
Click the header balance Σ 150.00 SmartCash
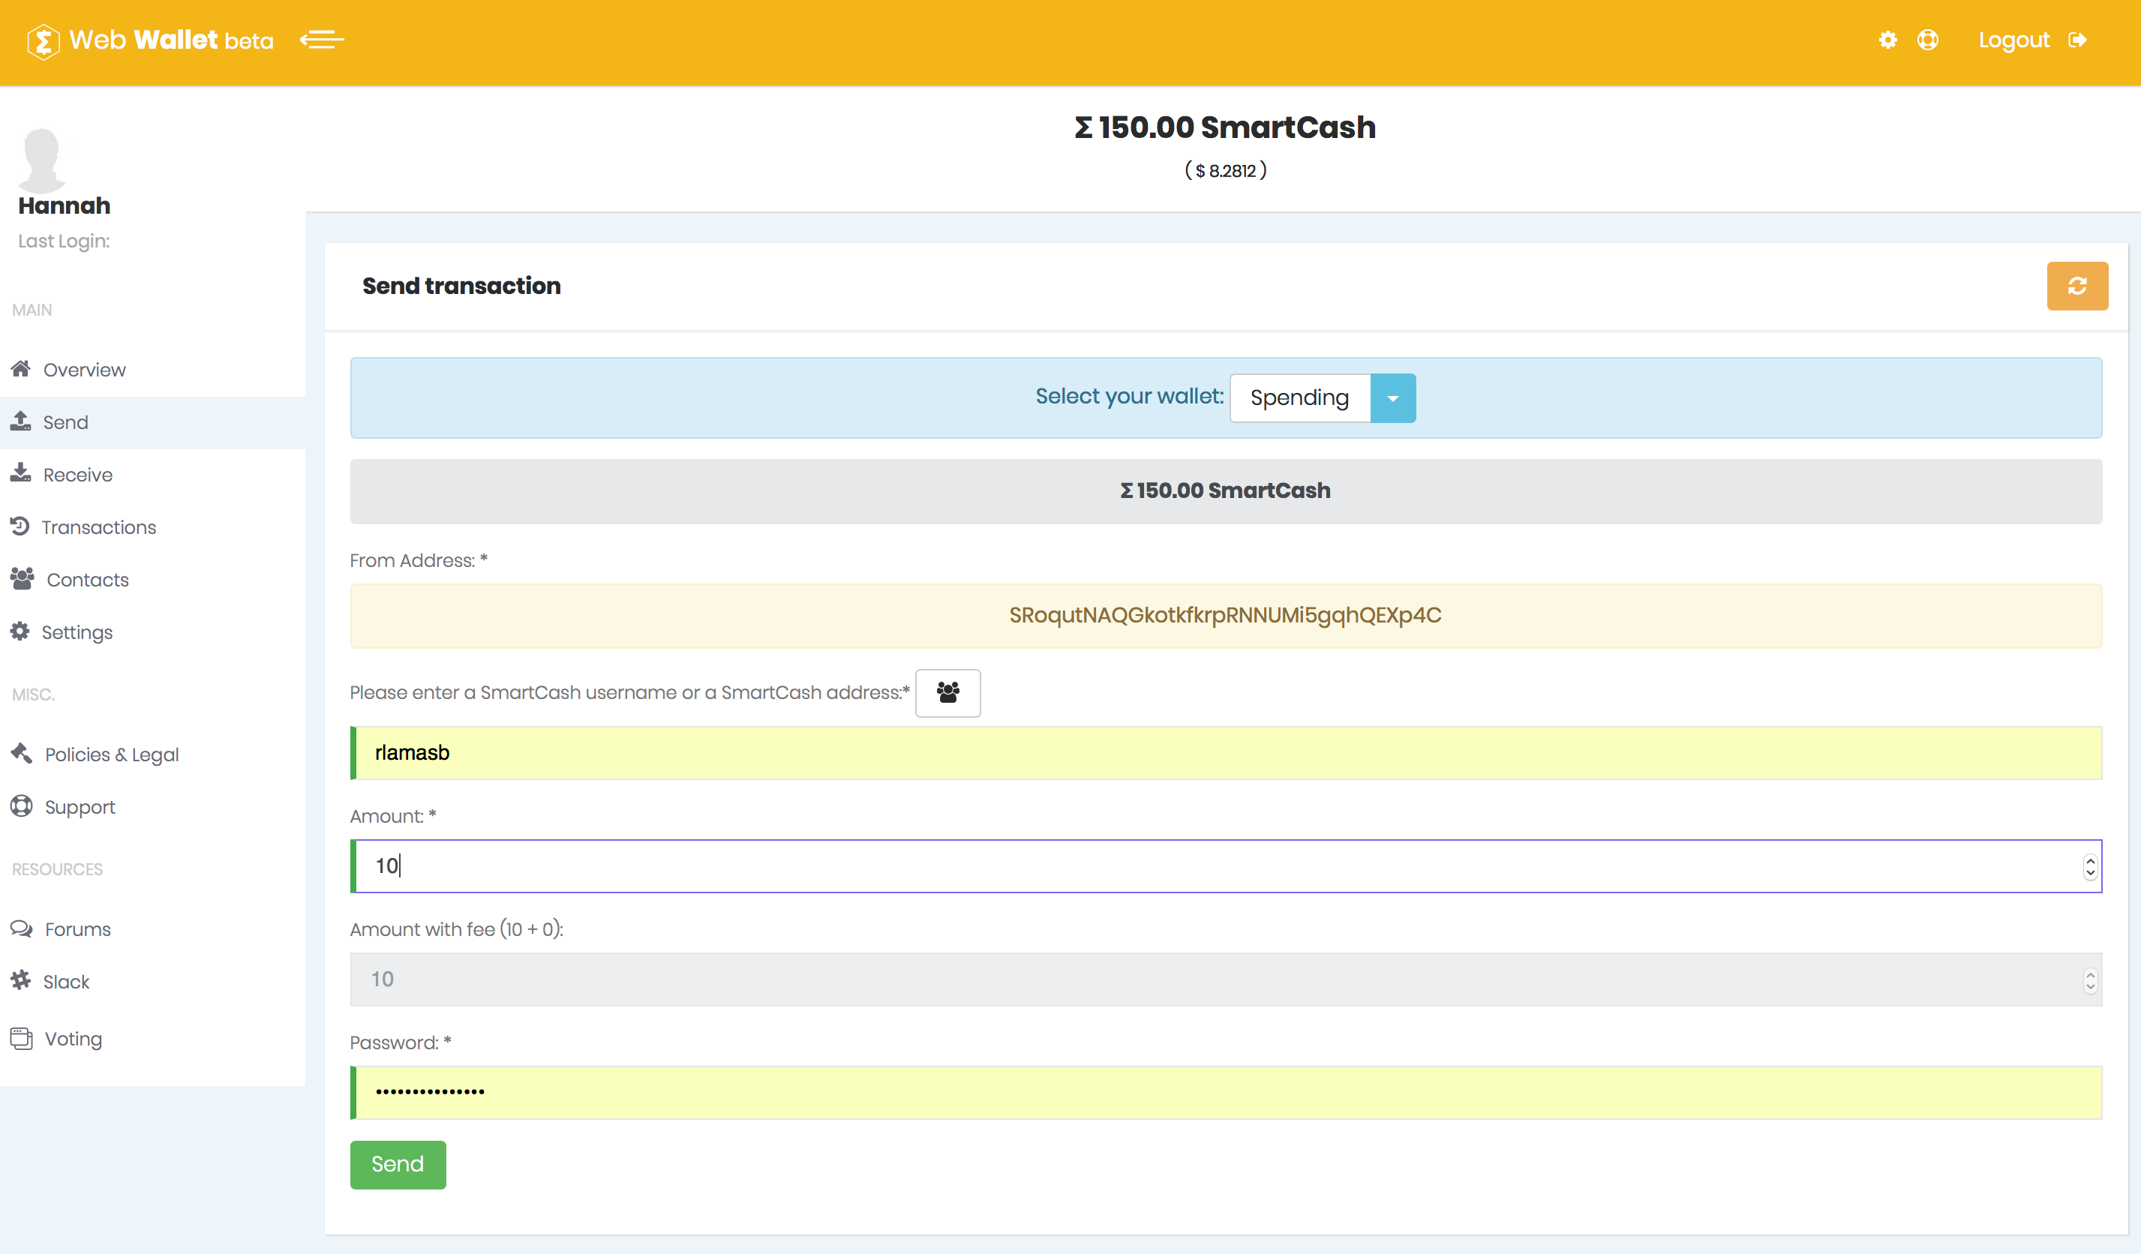[x=1225, y=127]
